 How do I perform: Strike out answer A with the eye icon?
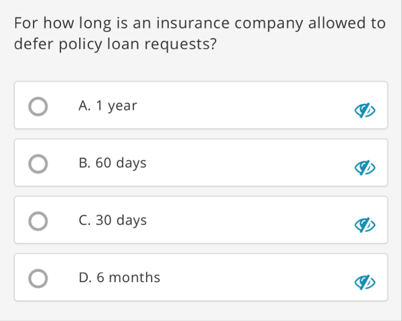tap(365, 110)
